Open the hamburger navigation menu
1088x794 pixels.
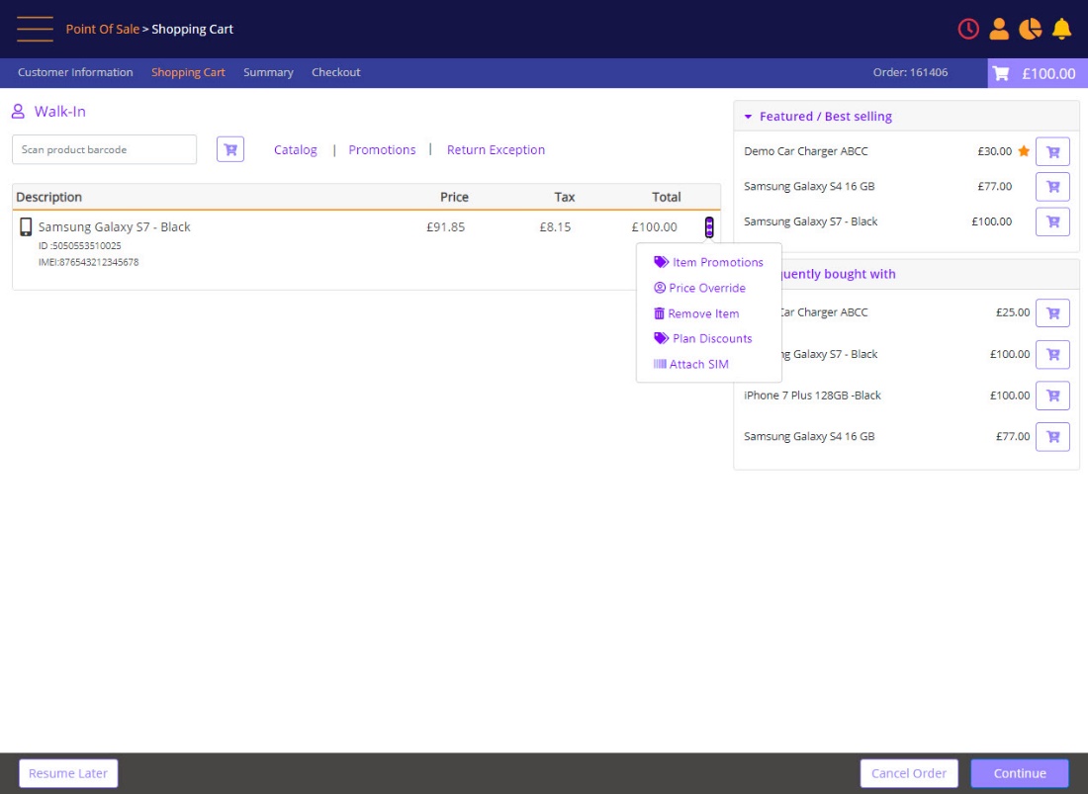click(35, 29)
